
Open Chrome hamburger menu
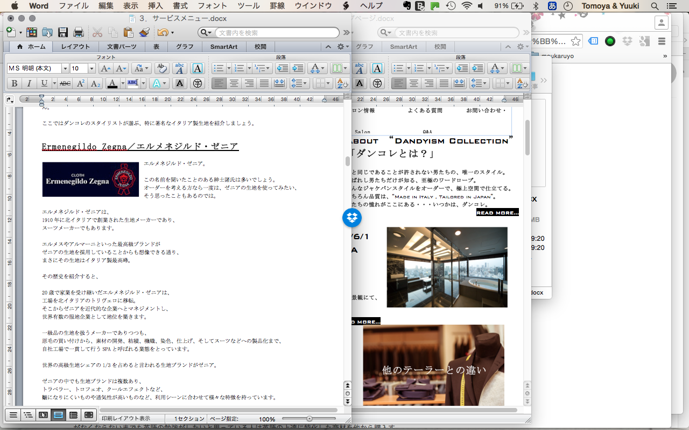[662, 41]
